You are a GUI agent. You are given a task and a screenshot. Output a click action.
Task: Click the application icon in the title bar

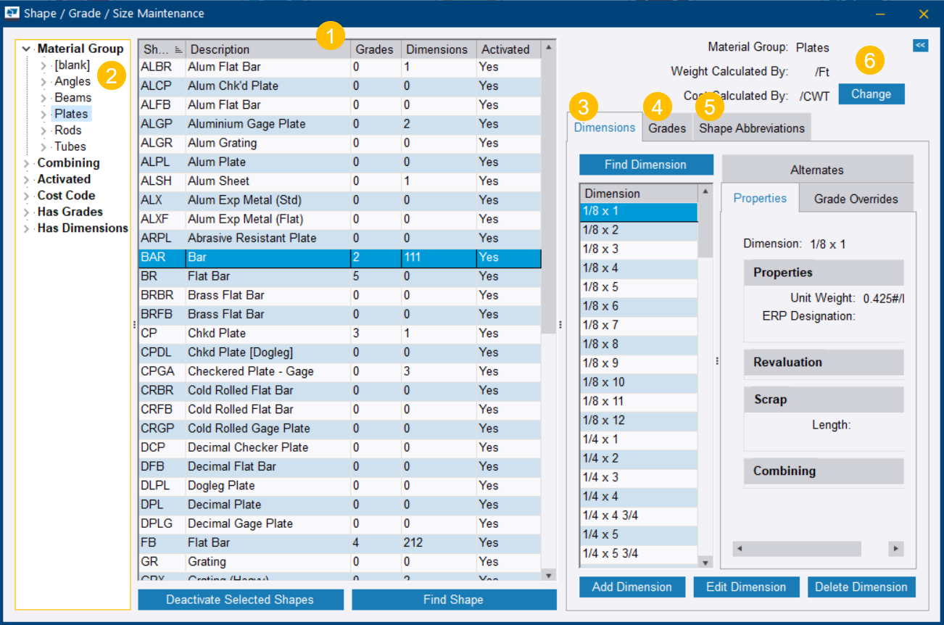(12, 13)
